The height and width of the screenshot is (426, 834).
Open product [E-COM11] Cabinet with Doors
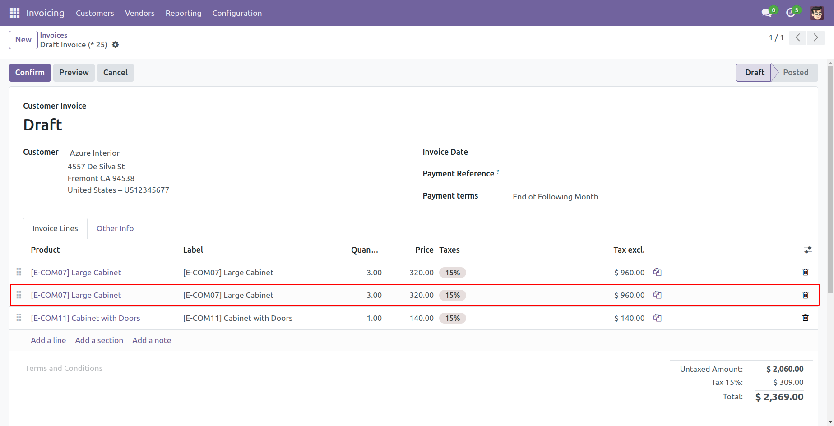pyautogui.click(x=86, y=318)
